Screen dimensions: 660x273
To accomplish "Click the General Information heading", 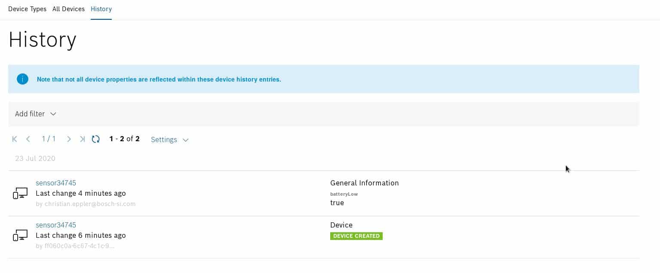I will [364, 183].
